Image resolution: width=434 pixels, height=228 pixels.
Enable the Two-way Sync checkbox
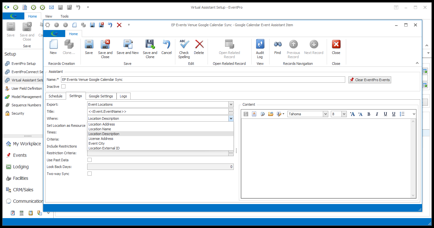point(89,174)
